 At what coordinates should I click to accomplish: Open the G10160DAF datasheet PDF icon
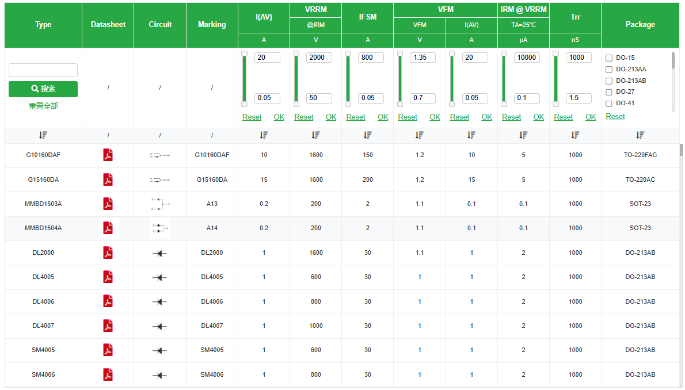click(108, 155)
